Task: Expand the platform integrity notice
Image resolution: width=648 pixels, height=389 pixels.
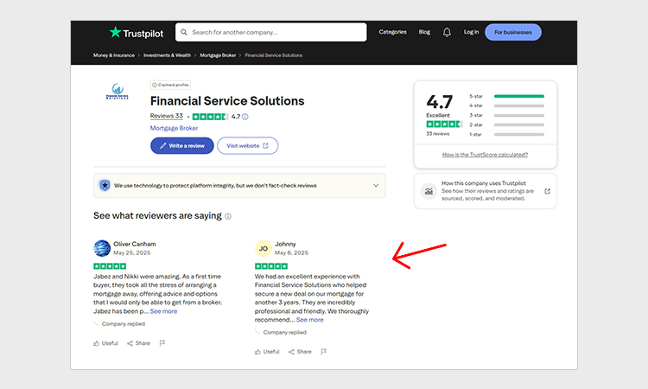Action: click(x=375, y=185)
